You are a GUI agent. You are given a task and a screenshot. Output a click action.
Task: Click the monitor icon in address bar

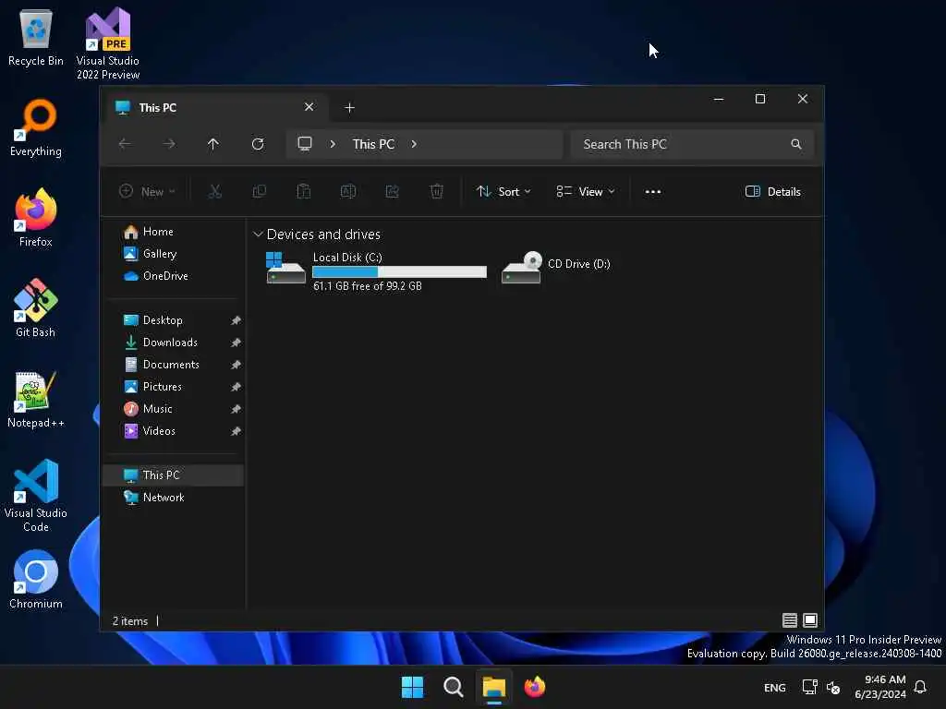point(305,143)
